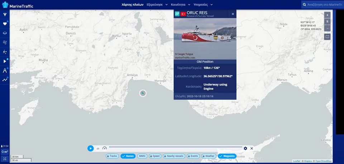This screenshot has height=164, width=344.
Task: Click the map view icon below zoom controls
Action: [x=327, y=37]
